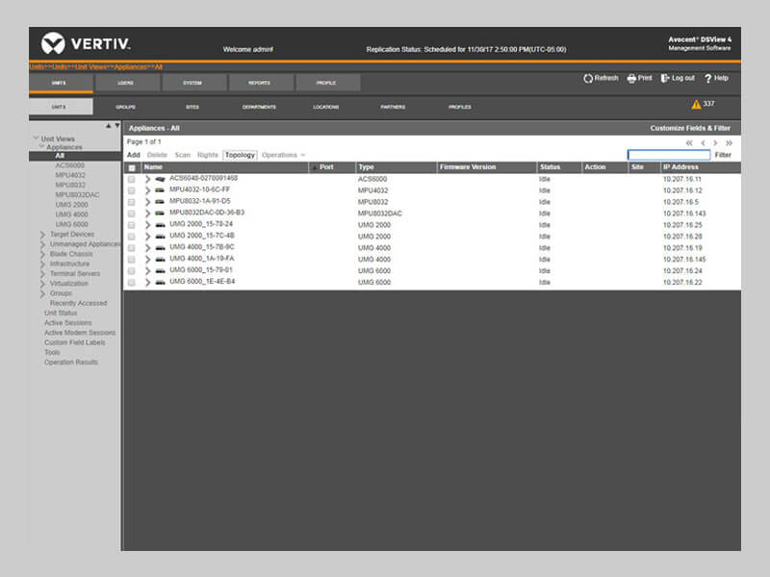Expand the Target Devices tree node
Viewport: 770px width, 577px height.
[42, 235]
